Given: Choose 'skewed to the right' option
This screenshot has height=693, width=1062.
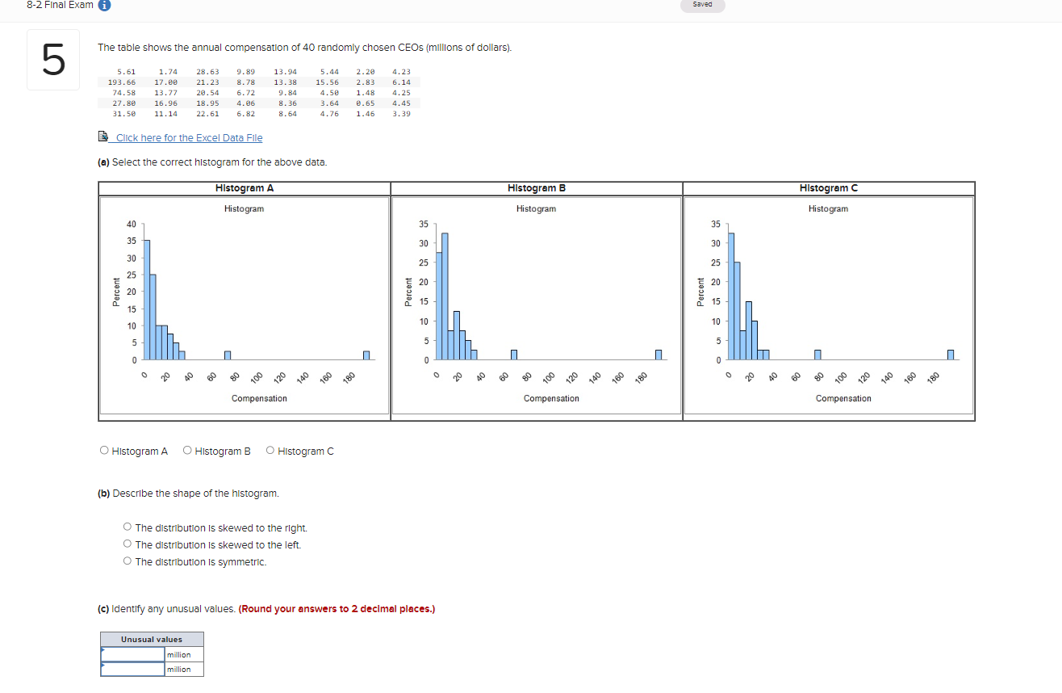Looking at the screenshot, I should tap(128, 527).
